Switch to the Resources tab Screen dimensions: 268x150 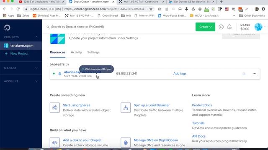coord(57,52)
